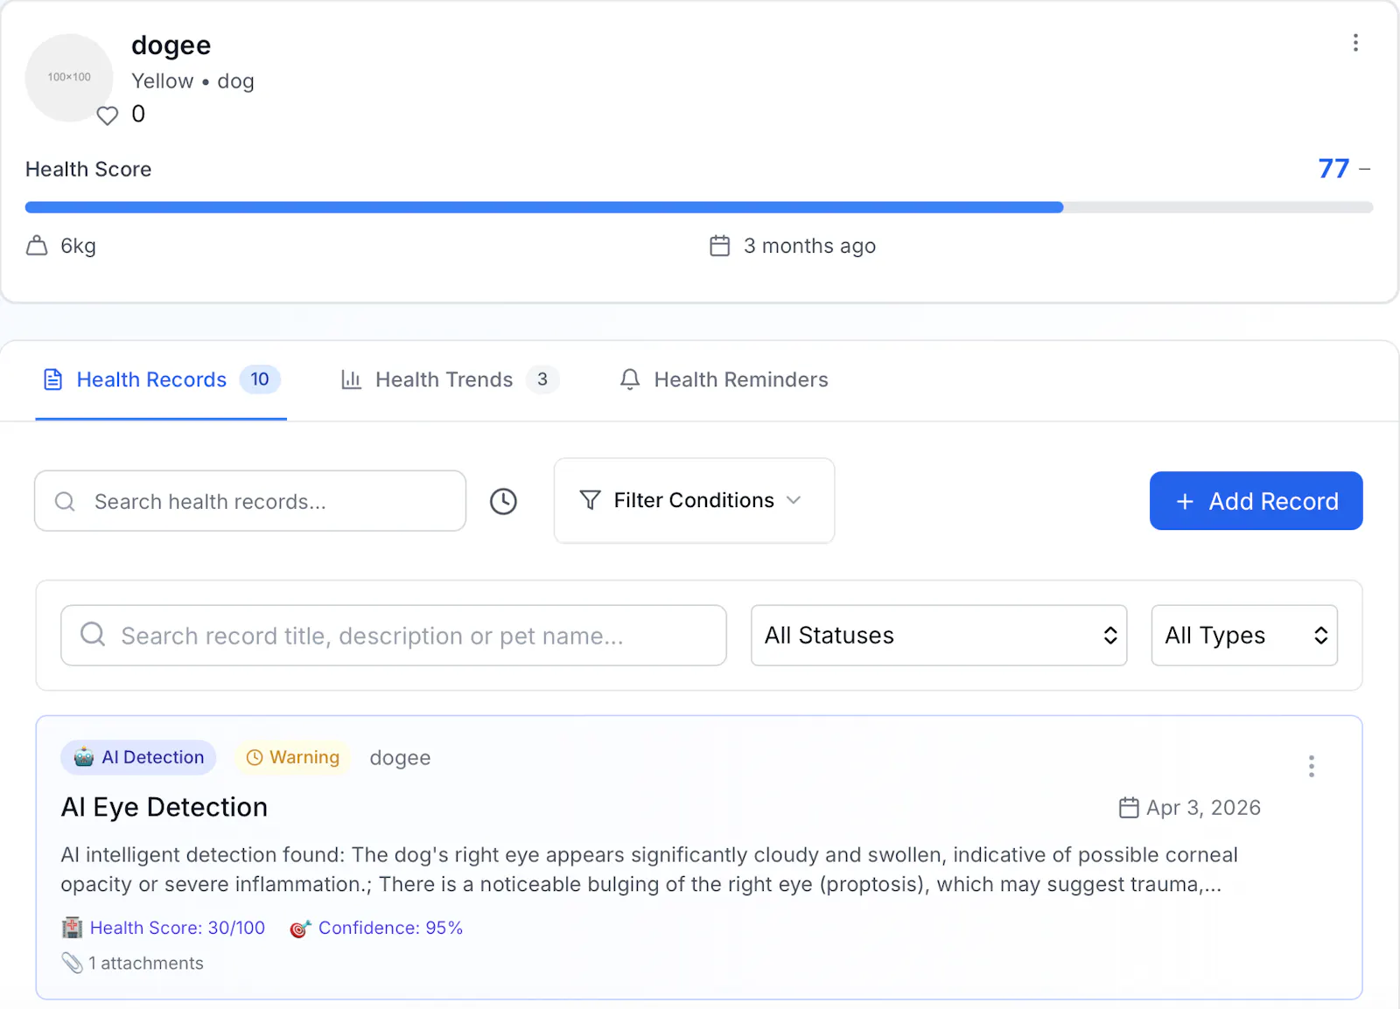Click the funnel icon in Filter Conditions
Image resolution: width=1400 pixels, height=1009 pixels.
point(591,500)
